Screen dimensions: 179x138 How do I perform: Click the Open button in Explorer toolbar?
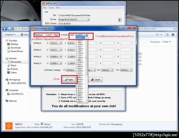[25, 35]
